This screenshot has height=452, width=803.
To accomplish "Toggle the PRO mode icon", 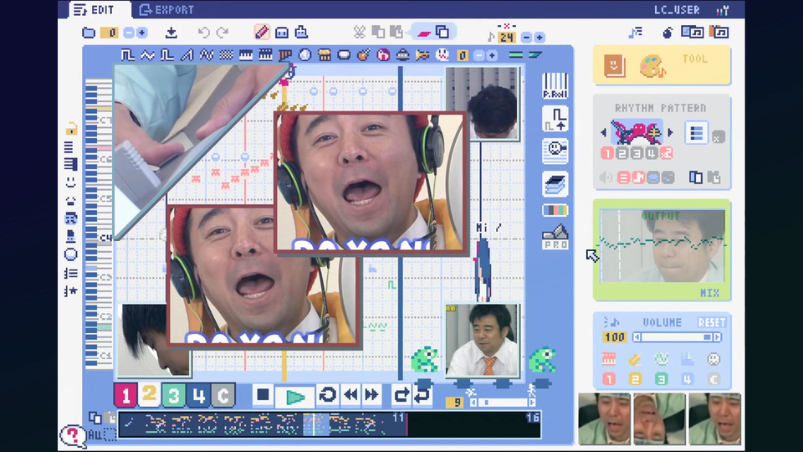I will coord(555,237).
